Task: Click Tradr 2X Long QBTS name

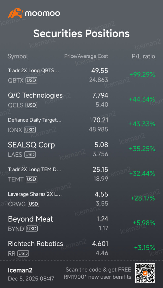Action: [x=33, y=71]
